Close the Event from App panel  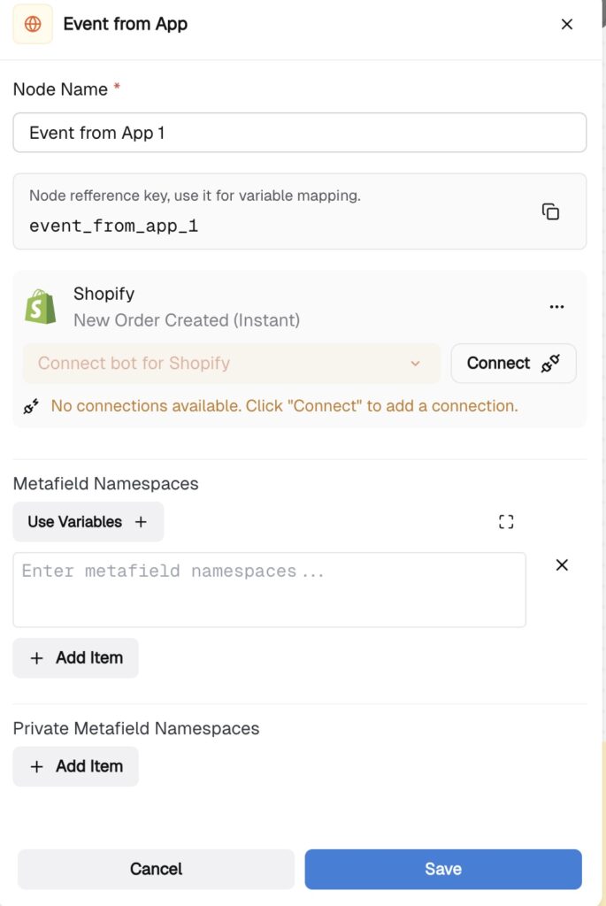[567, 24]
